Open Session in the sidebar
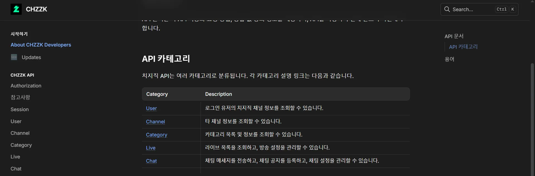This screenshot has width=535, height=176. (20, 109)
